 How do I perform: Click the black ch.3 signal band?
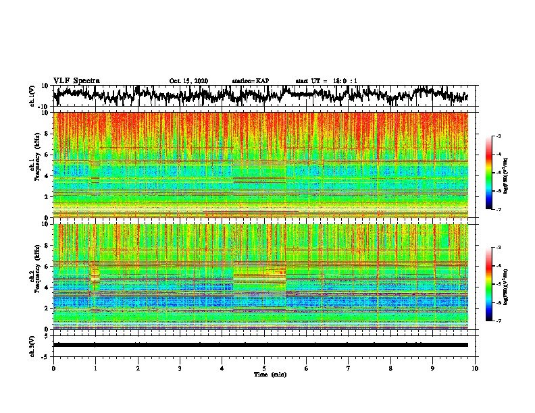pyautogui.click(x=261, y=345)
